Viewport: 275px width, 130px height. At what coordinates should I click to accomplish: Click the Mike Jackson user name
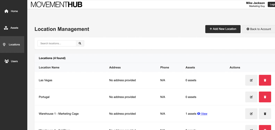click(x=255, y=3)
